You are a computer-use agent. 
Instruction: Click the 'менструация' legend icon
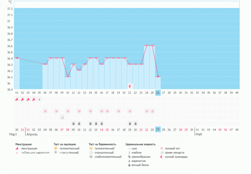(18, 148)
